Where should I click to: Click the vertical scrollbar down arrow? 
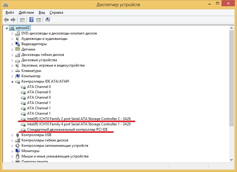[x=232, y=160]
